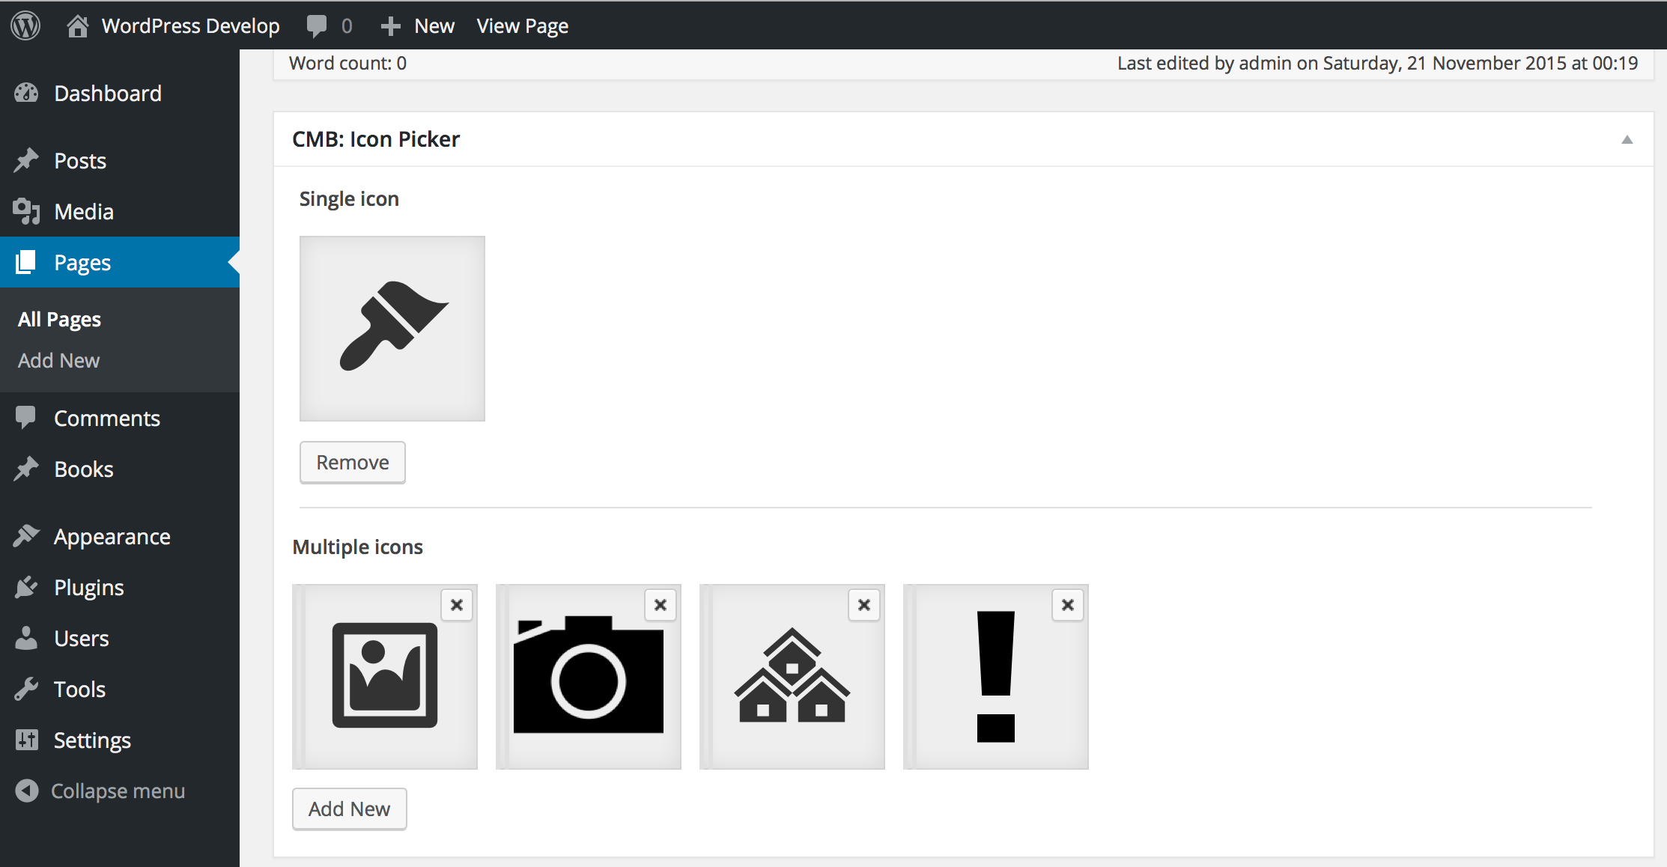This screenshot has height=867, width=1667.
Task: Open the Posts menu item
Action: coord(80,159)
